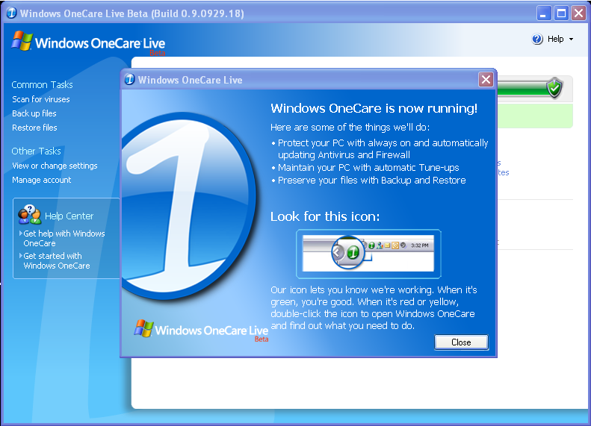Open View or change settings
Viewport: 591px width, 426px height.
click(55, 166)
